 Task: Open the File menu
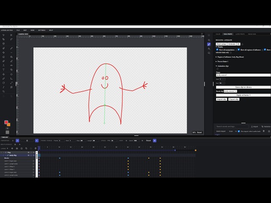pos(18,30)
